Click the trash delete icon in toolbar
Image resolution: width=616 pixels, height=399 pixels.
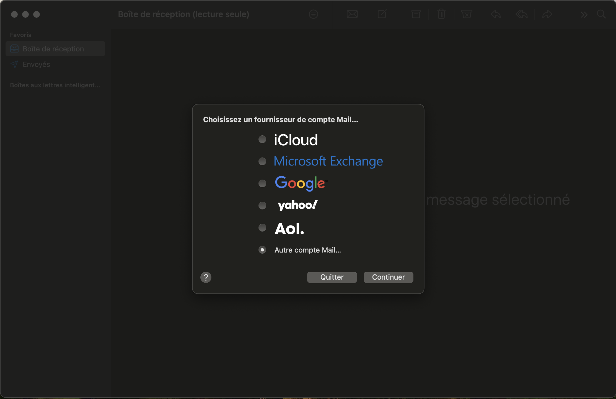pyautogui.click(x=441, y=14)
